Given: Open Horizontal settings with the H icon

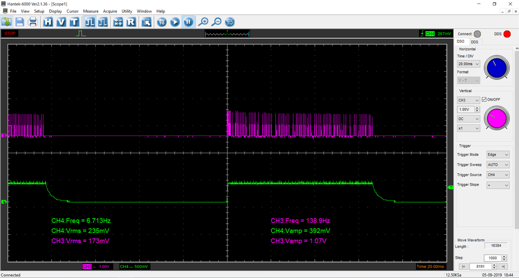Looking at the screenshot, I should click(x=48, y=22).
